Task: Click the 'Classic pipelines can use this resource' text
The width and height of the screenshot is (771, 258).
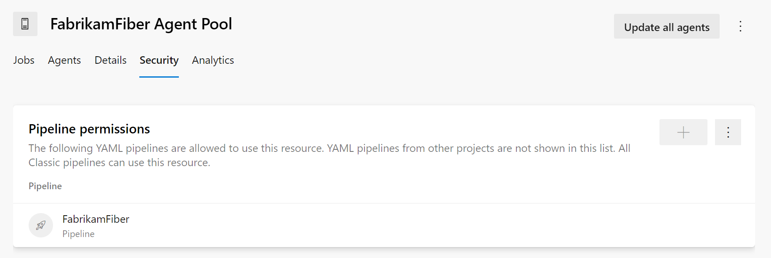Action: point(119,163)
